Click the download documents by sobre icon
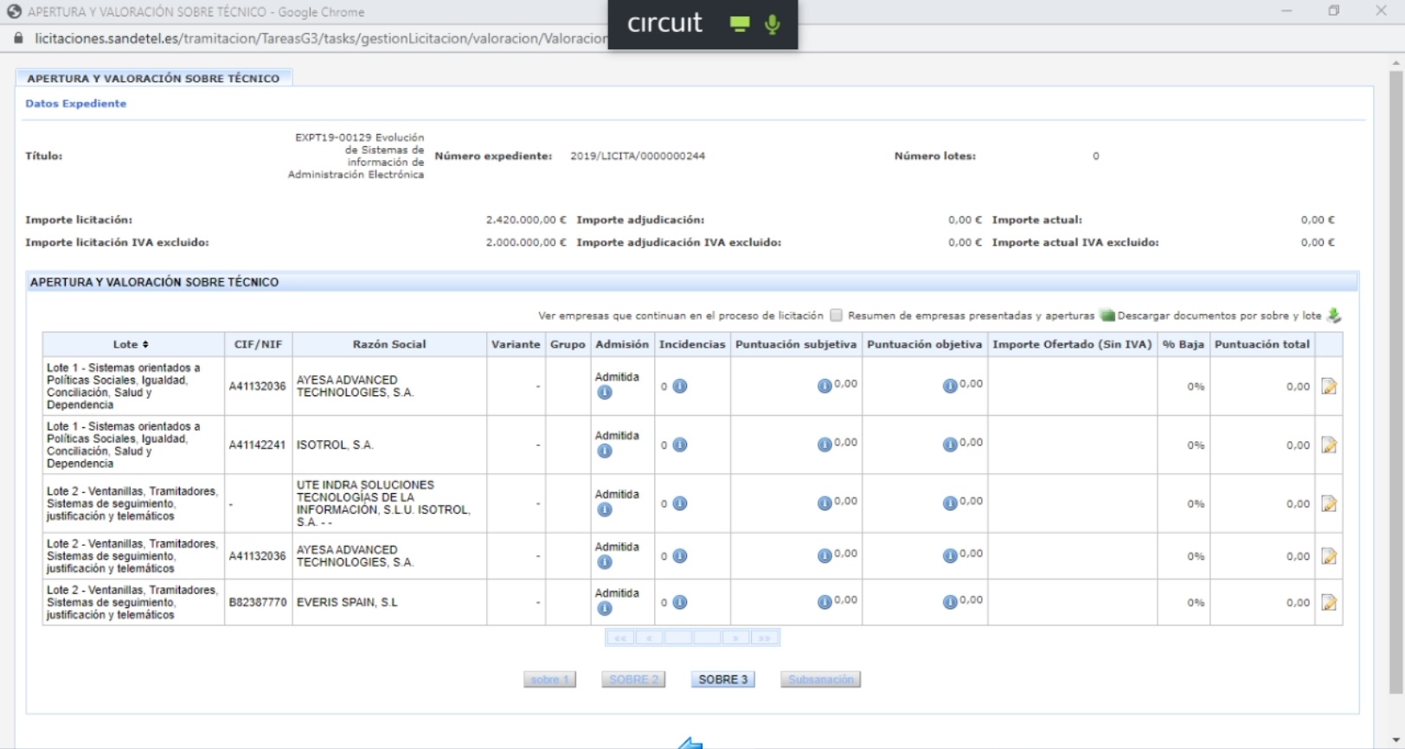This screenshot has width=1405, height=749. (x=1334, y=316)
